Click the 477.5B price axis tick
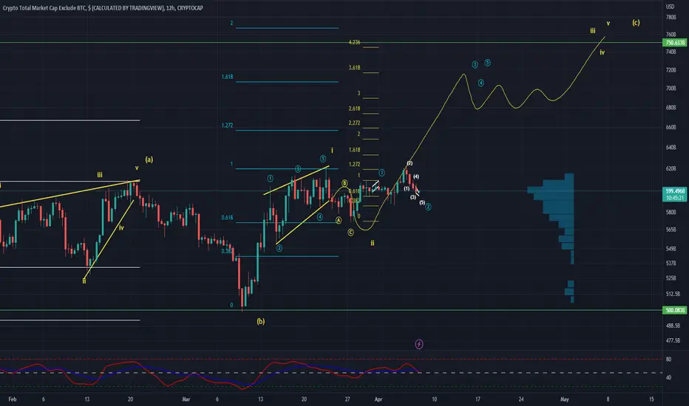Screen dimensions: 689x406 click(673, 340)
